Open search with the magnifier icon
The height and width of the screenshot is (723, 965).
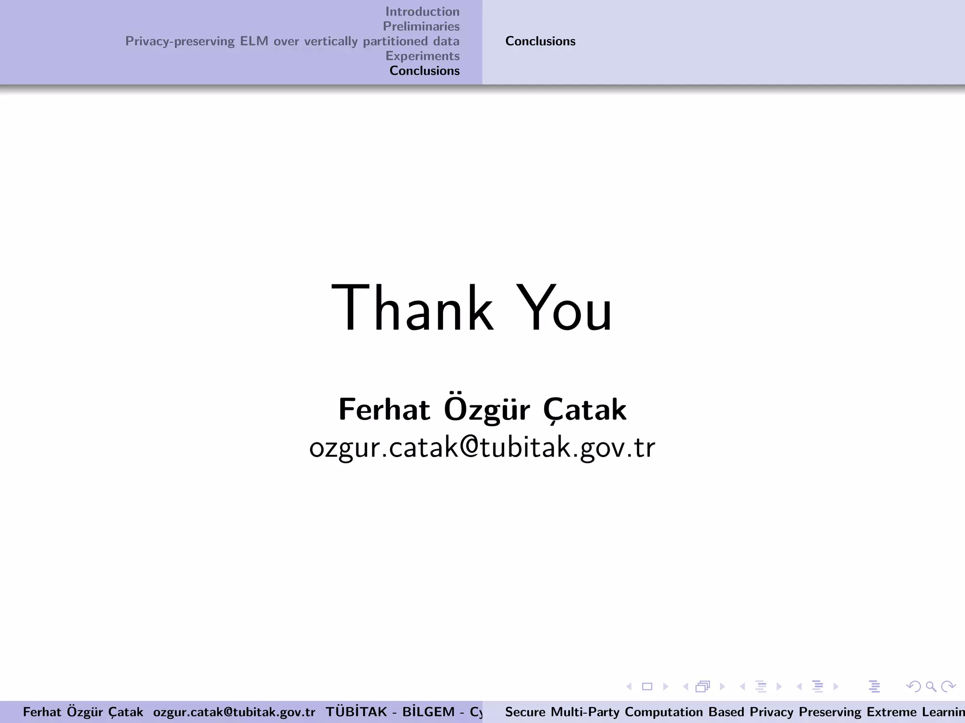(x=931, y=687)
